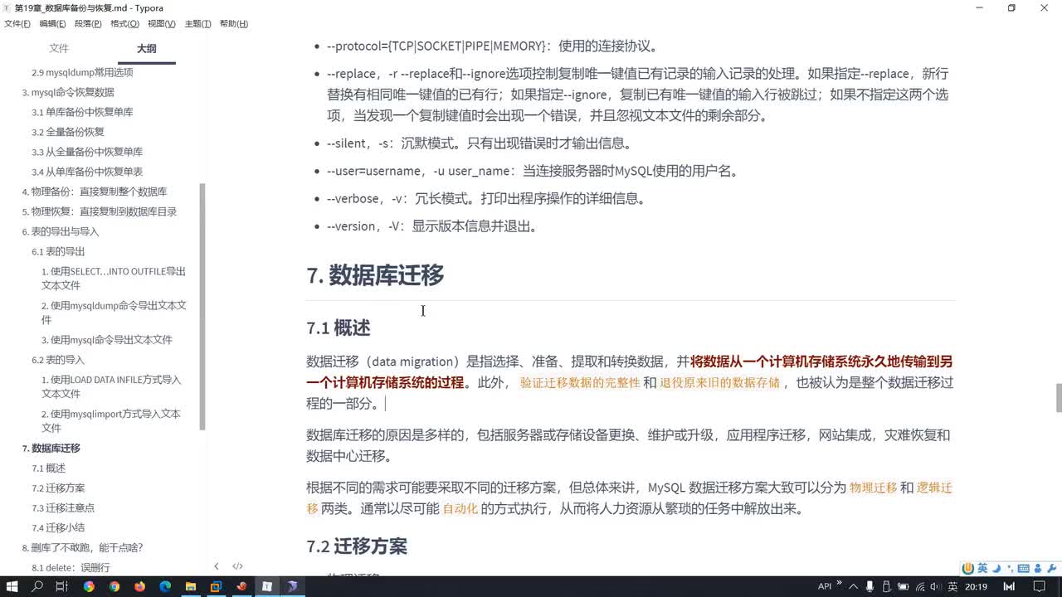The width and height of the screenshot is (1062, 597).
Task: Open IME soft keyboard icon
Action: point(1023,568)
